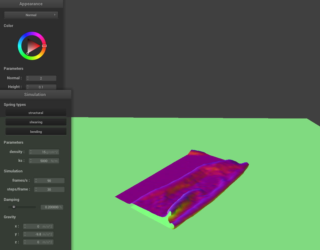Click the Appearance panel header
This screenshot has width=320, height=250.
[31, 4]
